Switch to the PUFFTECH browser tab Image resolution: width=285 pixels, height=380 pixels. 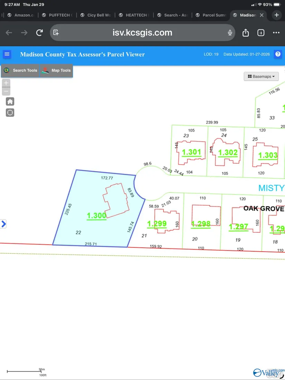tap(57, 15)
